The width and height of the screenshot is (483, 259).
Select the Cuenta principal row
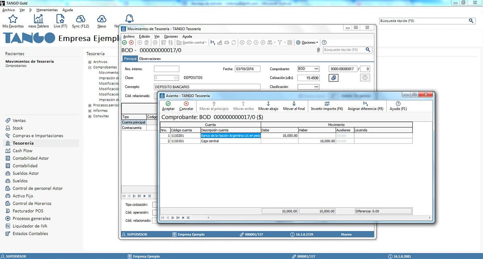pyautogui.click(x=134, y=122)
